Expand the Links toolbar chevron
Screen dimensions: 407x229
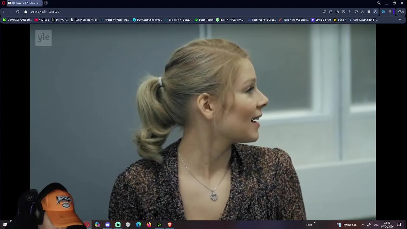314,223
